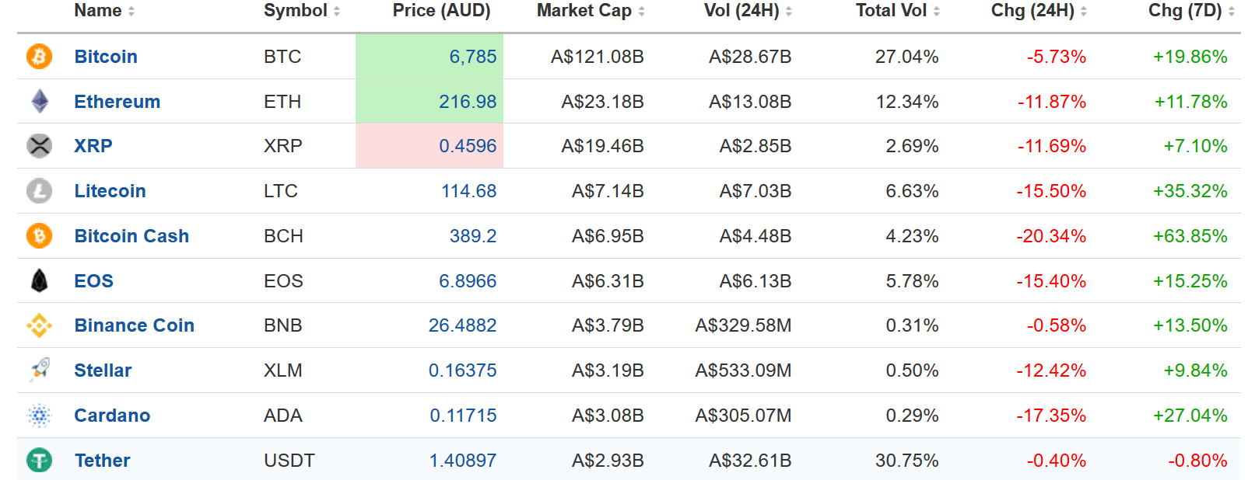This screenshot has width=1255, height=480.
Task: Open the Tether link
Action: coord(102,461)
